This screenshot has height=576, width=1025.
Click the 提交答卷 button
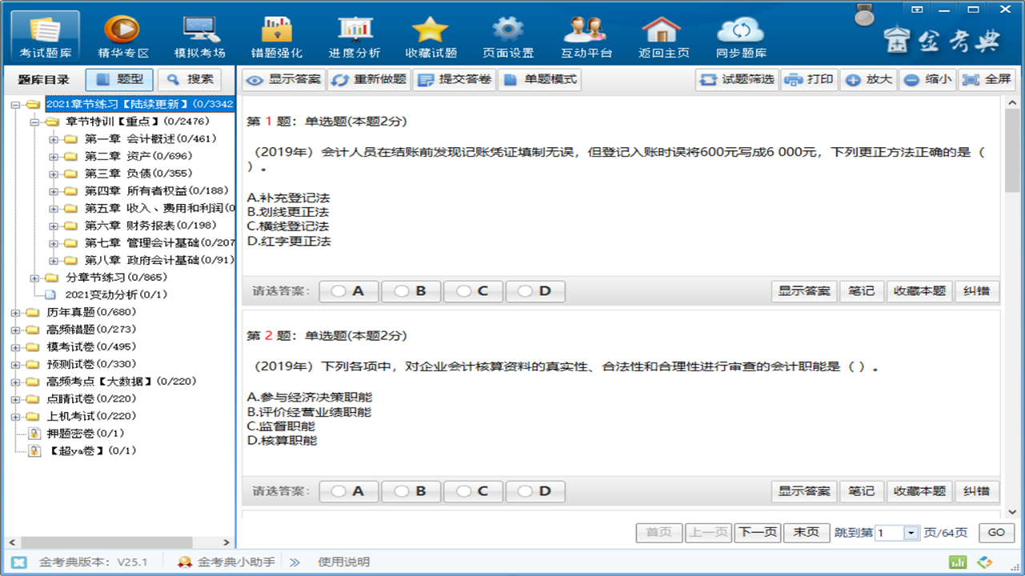point(455,80)
